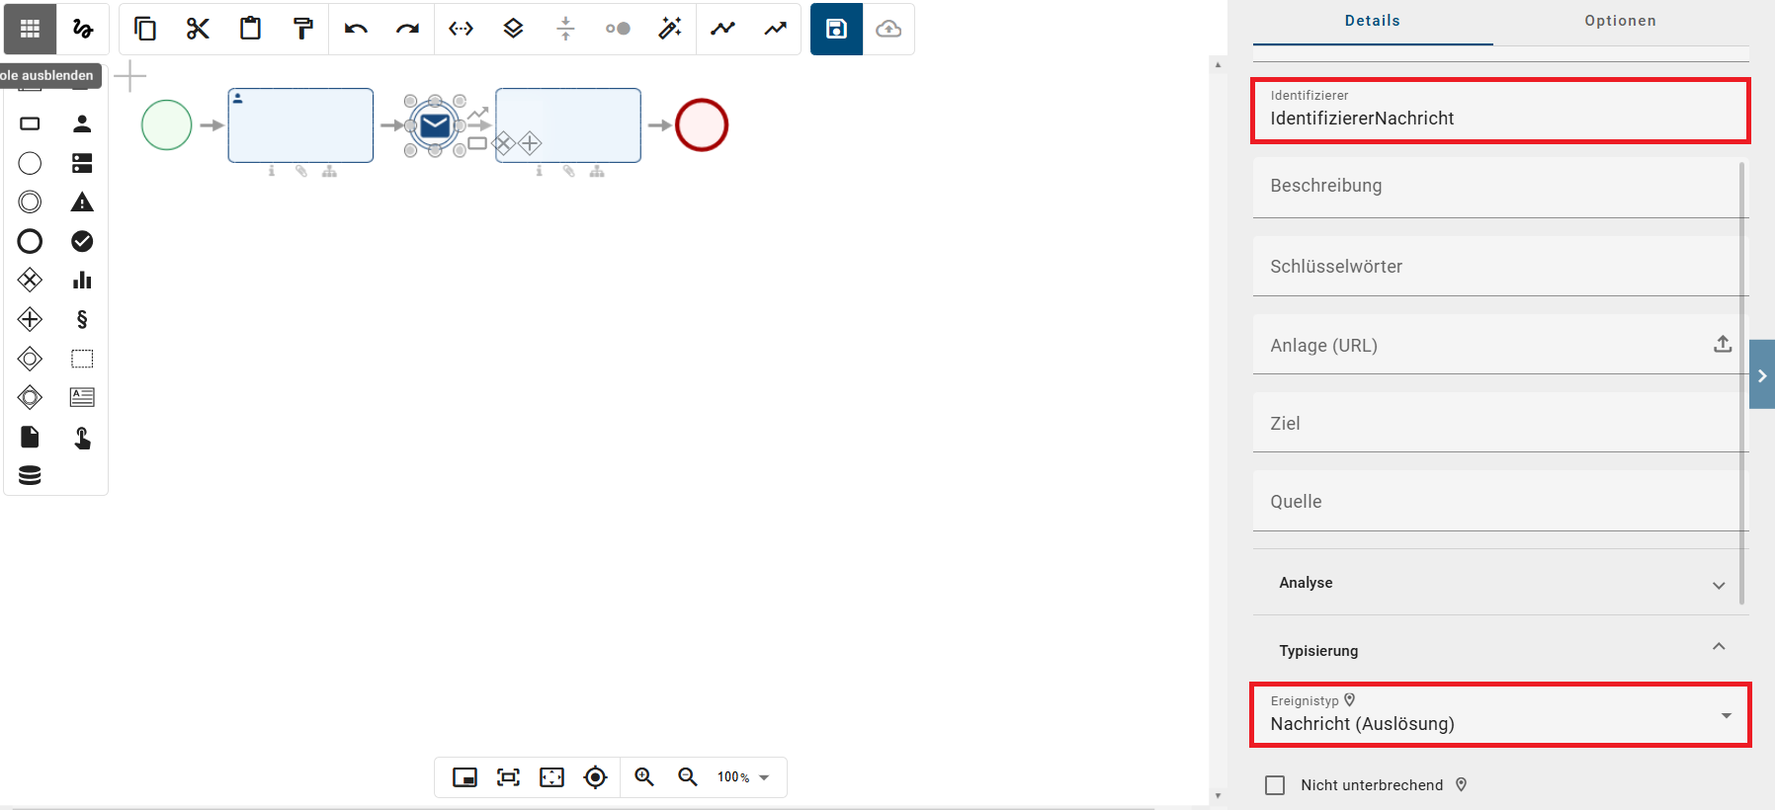Add a data store database symbol
The image size is (1775, 810).
[x=30, y=475]
